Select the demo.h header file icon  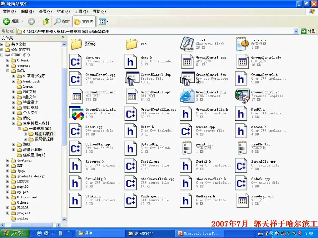pos(131,61)
